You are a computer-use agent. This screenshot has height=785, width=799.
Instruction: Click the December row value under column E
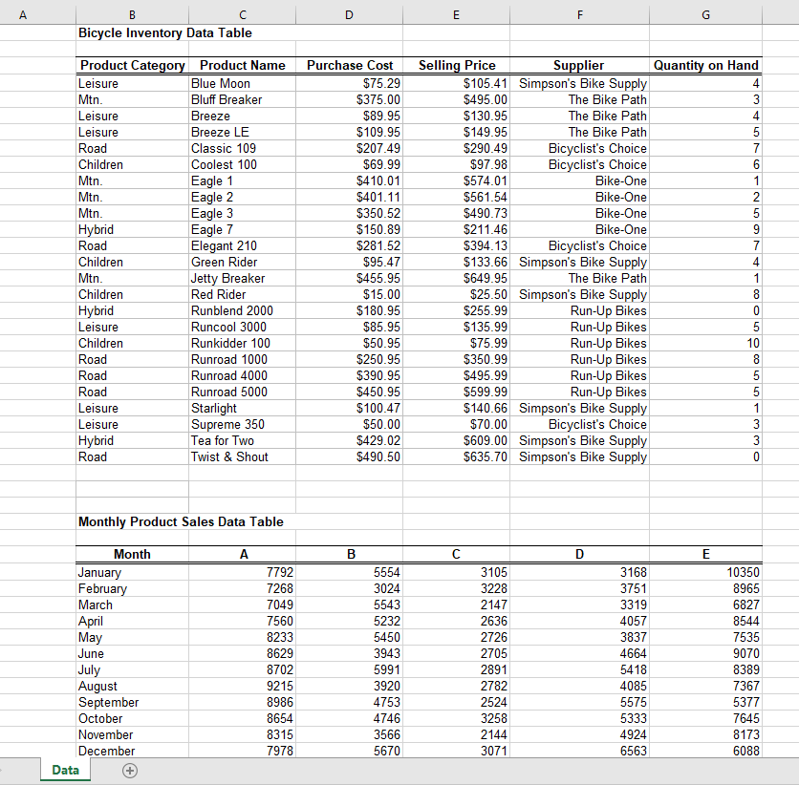[x=705, y=751]
